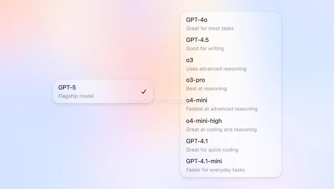Viewport: 334px width, 189px height.
Task: Click 'Great for most tasks' description
Action: point(210,29)
